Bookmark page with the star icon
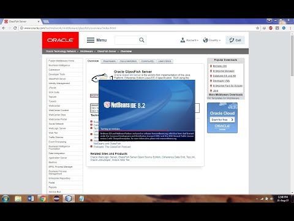 point(258,28)
